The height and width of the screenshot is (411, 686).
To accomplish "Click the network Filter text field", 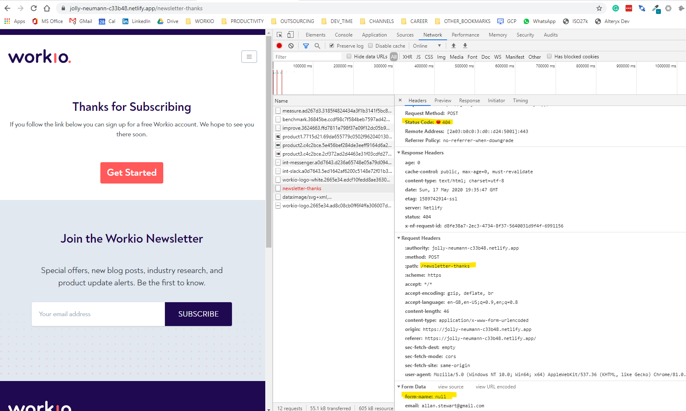I will [x=308, y=57].
